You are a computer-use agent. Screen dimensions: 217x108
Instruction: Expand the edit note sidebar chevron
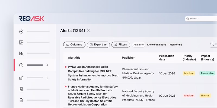(x=47, y=77)
